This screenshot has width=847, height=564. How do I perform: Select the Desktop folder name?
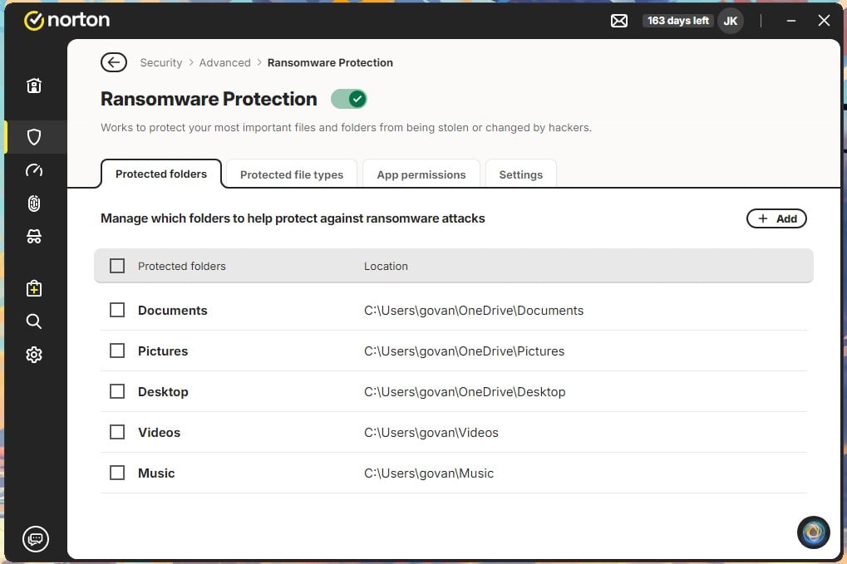point(163,392)
